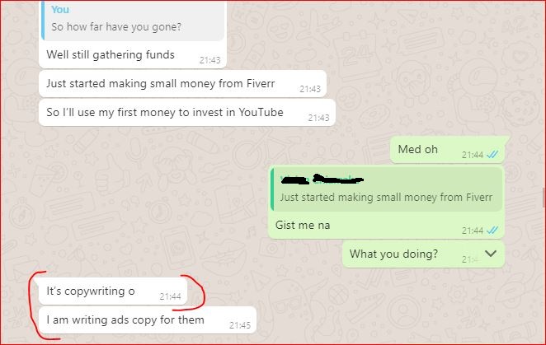Click the quoted 'So how far have you gone?' reply

(x=133, y=21)
